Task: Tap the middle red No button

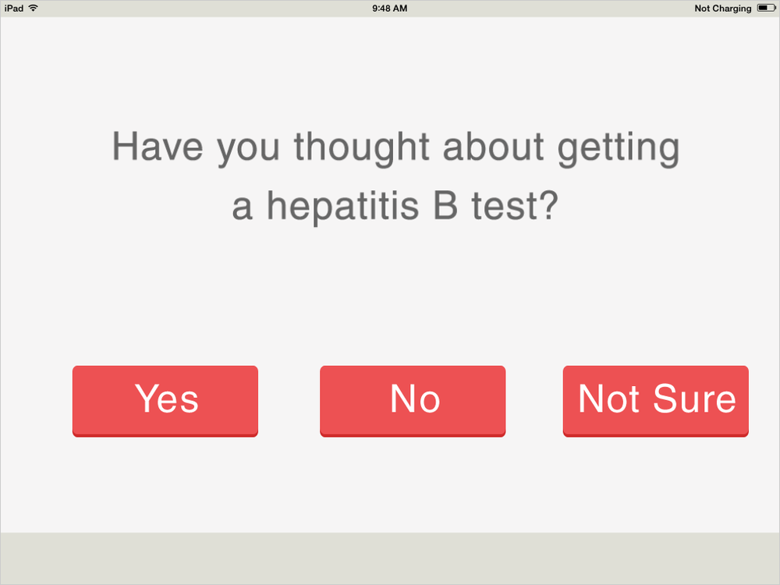Action: point(413,401)
